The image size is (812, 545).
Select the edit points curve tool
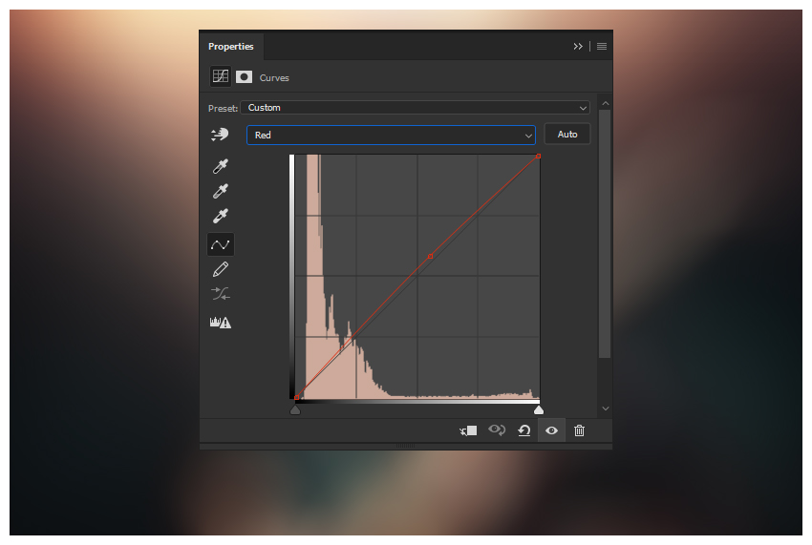[221, 244]
